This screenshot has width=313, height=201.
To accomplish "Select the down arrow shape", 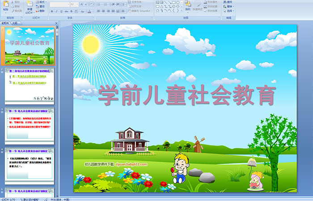I will click(x=178, y=6).
